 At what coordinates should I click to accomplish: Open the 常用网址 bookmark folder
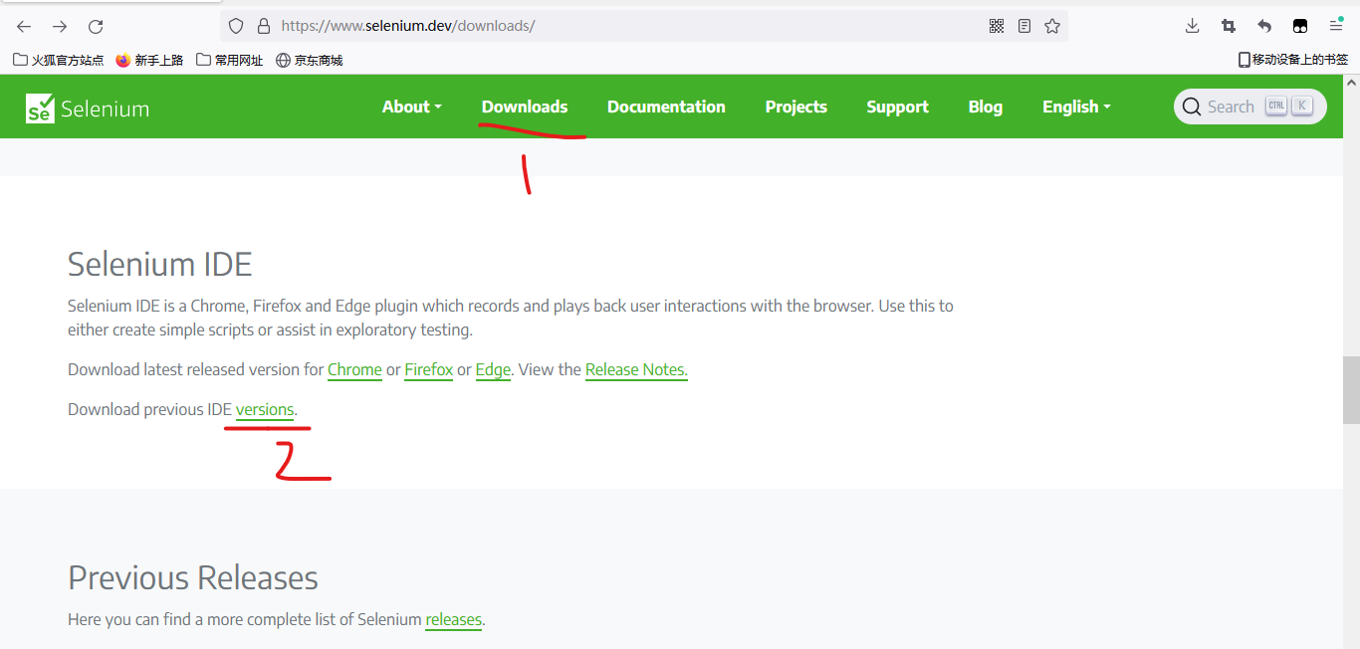click(230, 60)
